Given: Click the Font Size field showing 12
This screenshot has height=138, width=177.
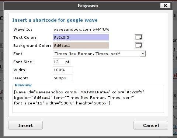Looking at the screenshot, I should coord(59,62).
